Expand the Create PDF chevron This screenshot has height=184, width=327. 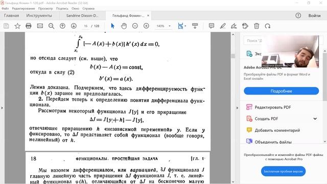315,119
